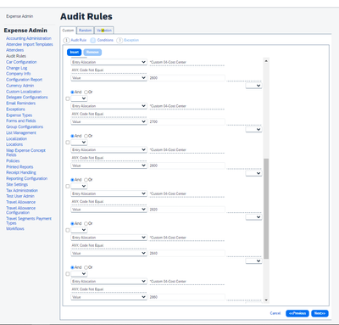Open right parenthesis dropdown after 2840 value
The image size is (339, 325).
click(253, 261)
